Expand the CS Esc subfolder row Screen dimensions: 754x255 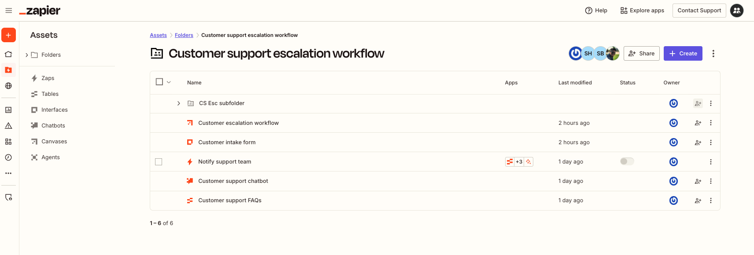[x=178, y=103]
